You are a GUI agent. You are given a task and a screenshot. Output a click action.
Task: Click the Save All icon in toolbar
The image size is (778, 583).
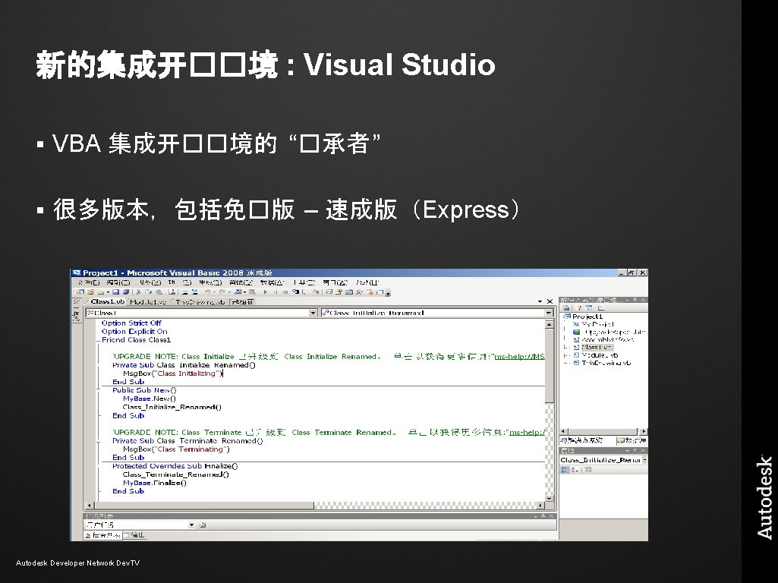126,292
